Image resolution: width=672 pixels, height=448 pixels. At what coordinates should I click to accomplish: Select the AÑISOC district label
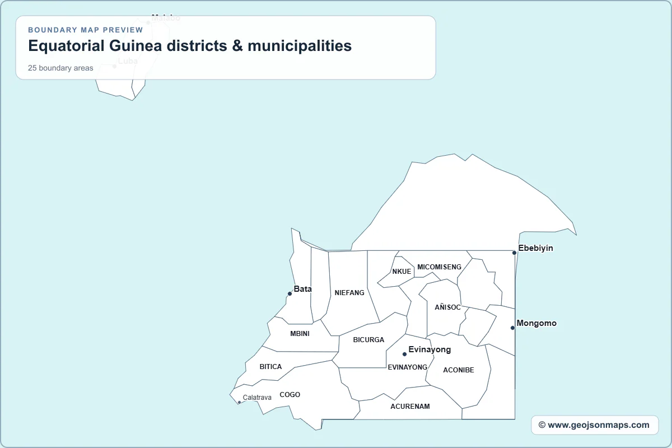coord(447,307)
